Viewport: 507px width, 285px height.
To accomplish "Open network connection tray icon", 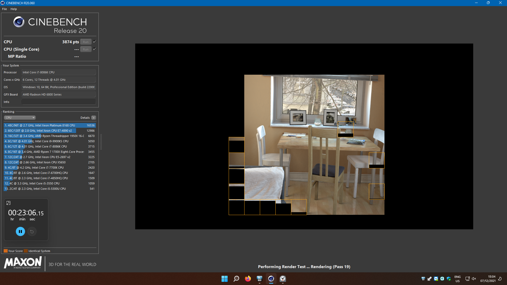I will coord(467,279).
